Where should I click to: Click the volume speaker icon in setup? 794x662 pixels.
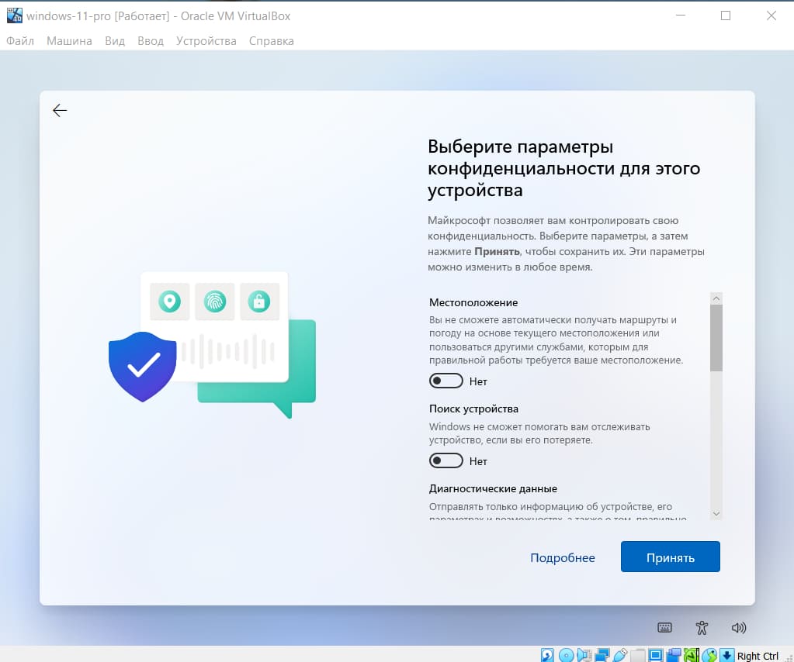(739, 628)
